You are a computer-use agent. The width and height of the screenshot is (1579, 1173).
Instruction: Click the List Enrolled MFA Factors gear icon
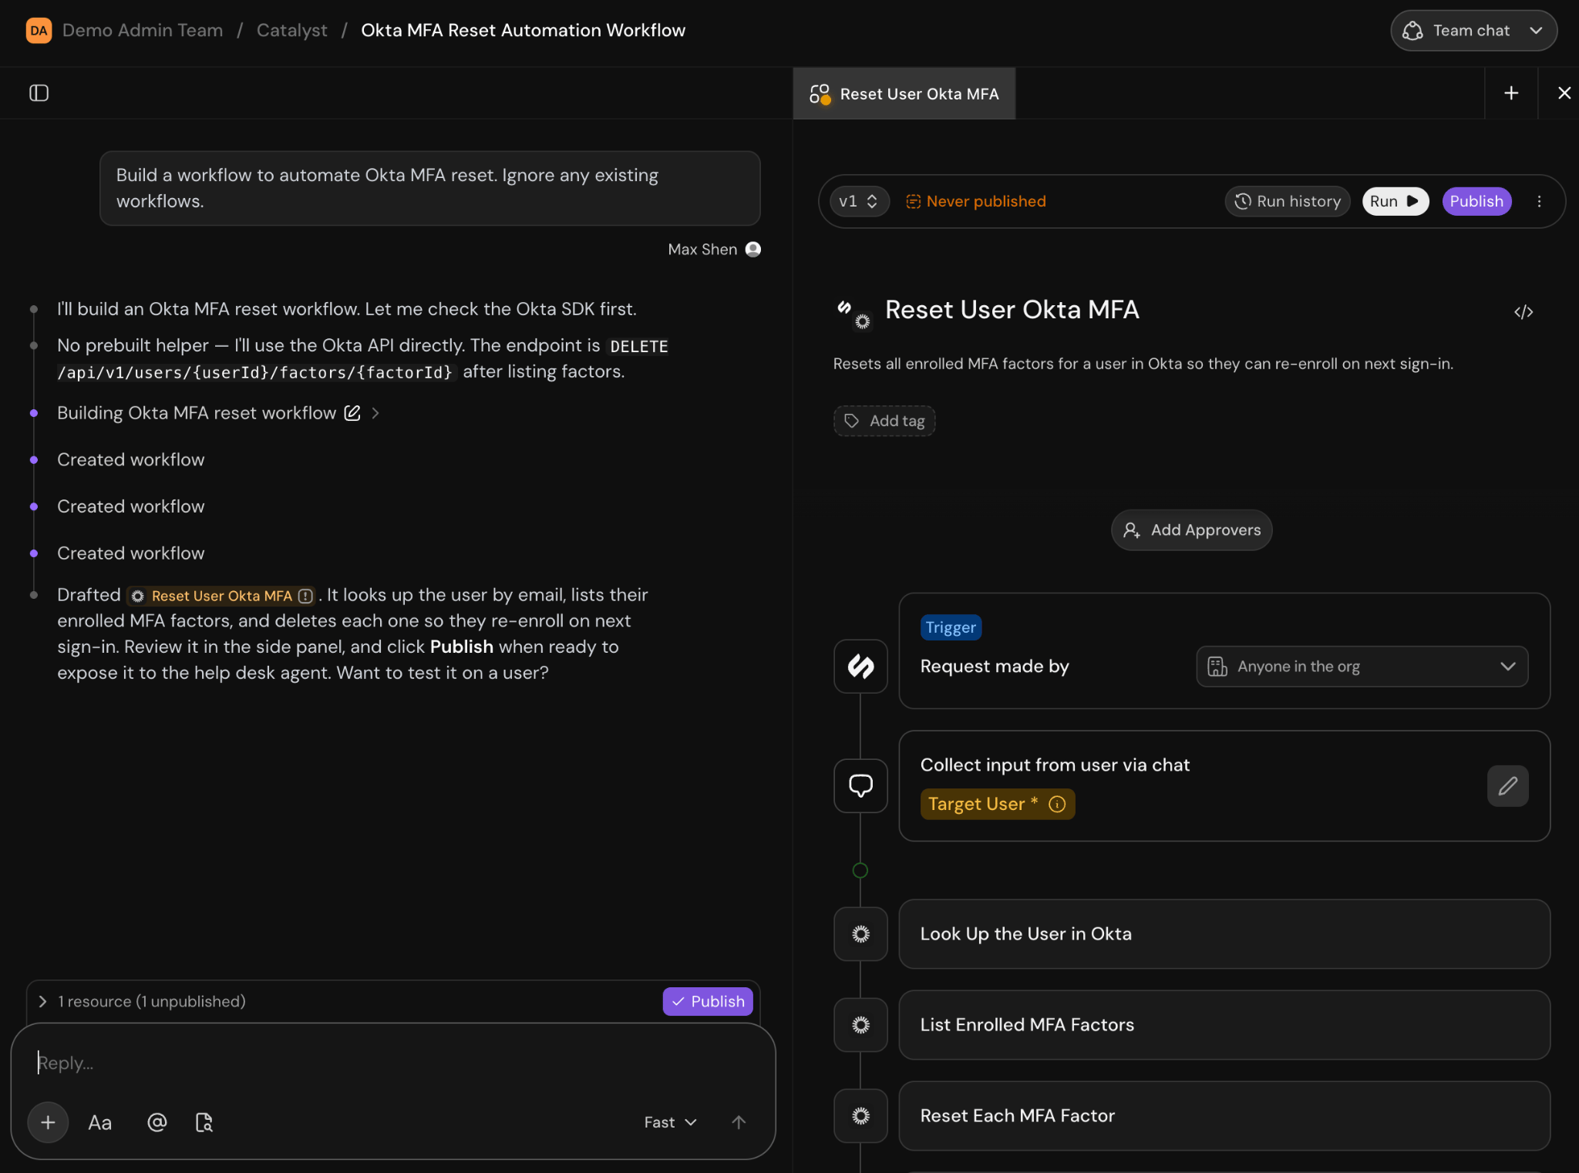point(860,1025)
